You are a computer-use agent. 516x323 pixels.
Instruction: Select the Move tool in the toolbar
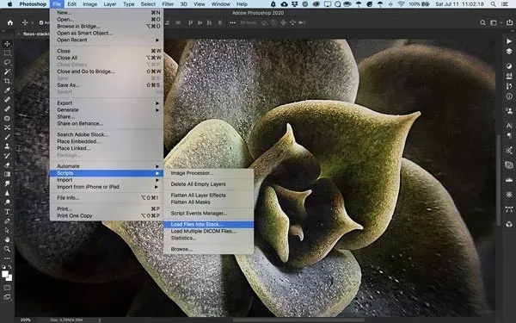[7, 44]
